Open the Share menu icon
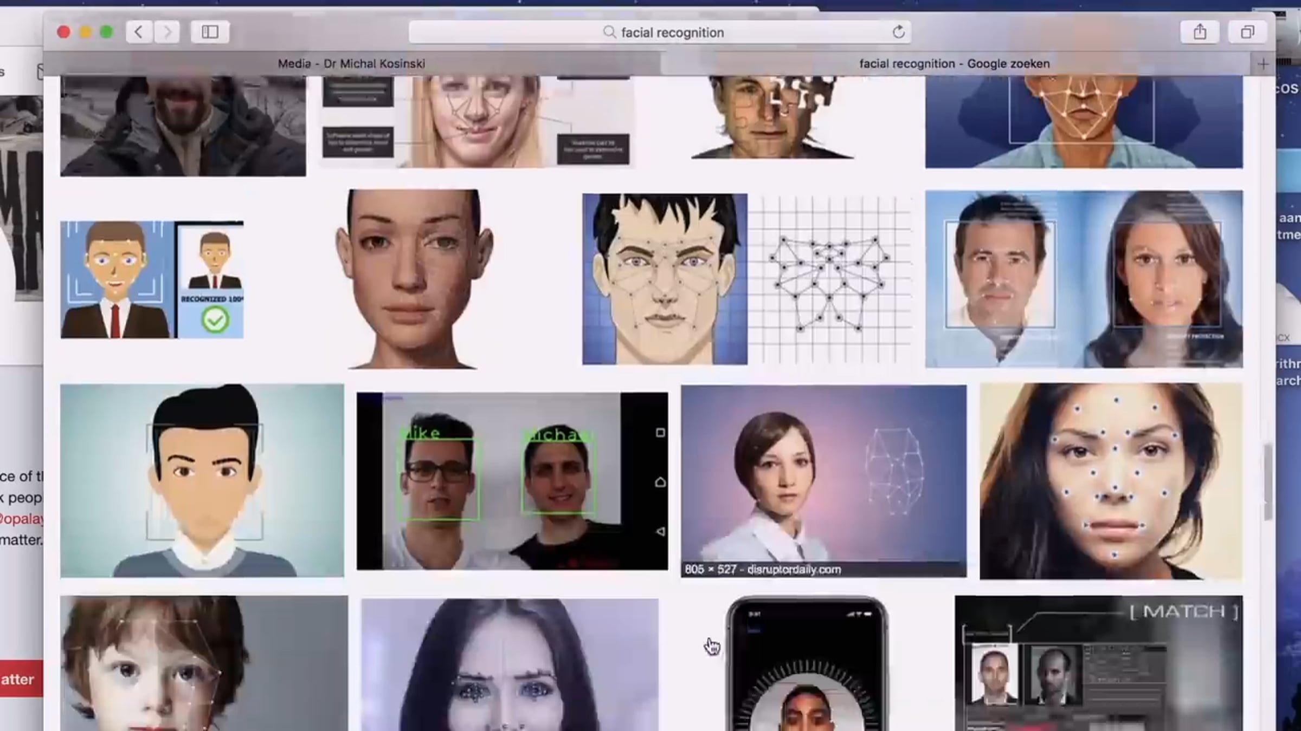Image resolution: width=1301 pixels, height=731 pixels. 1200,32
